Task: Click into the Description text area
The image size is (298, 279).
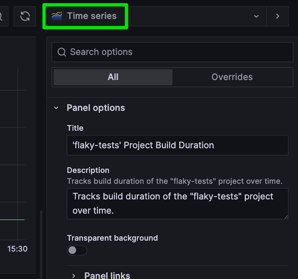Action: pos(178,204)
